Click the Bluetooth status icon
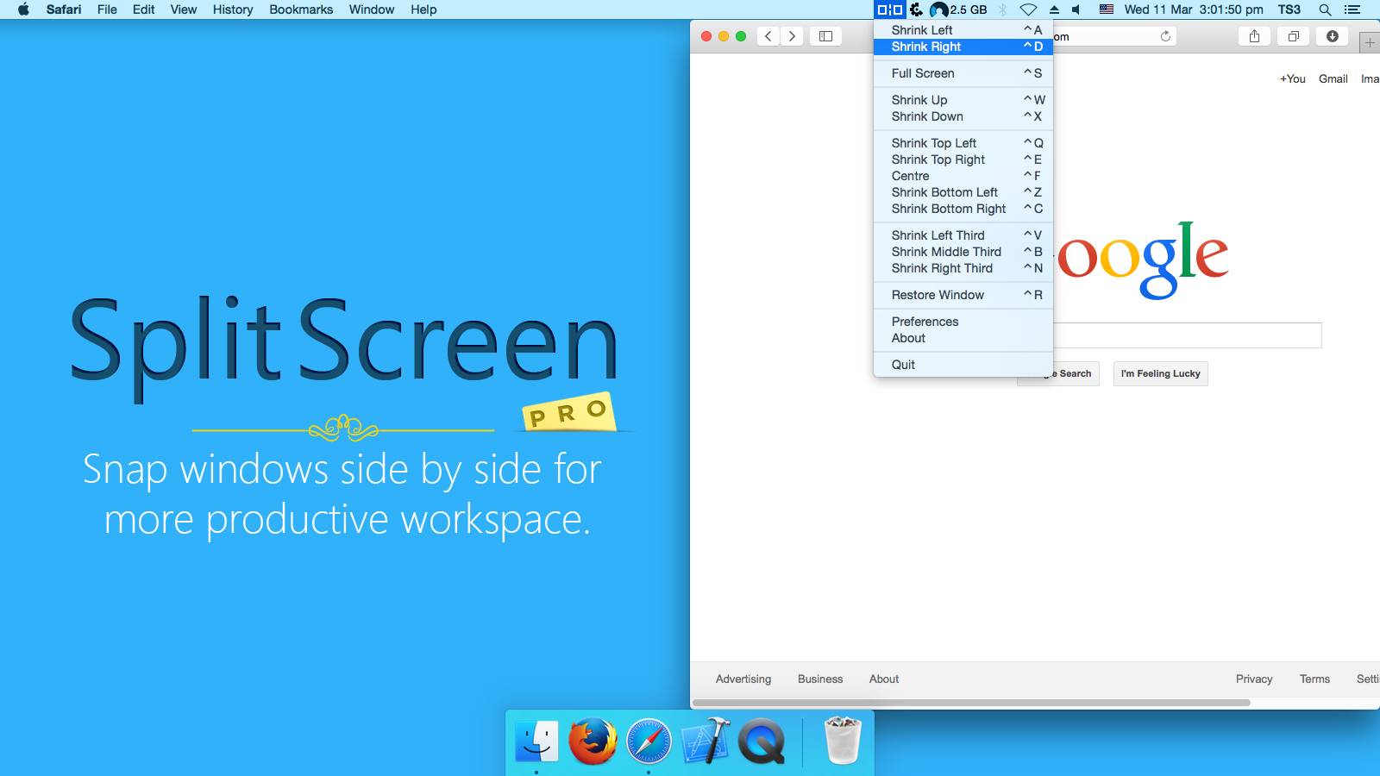The image size is (1380, 776). (1002, 9)
